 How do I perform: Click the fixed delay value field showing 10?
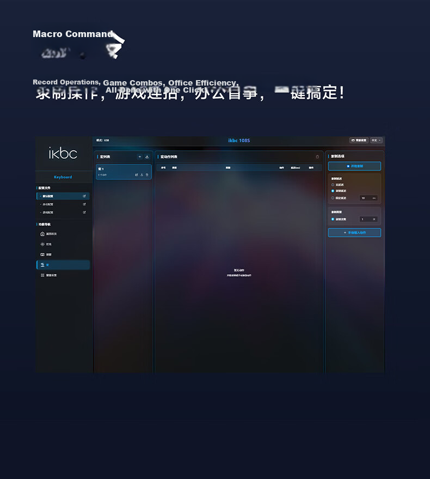coord(368,198)
